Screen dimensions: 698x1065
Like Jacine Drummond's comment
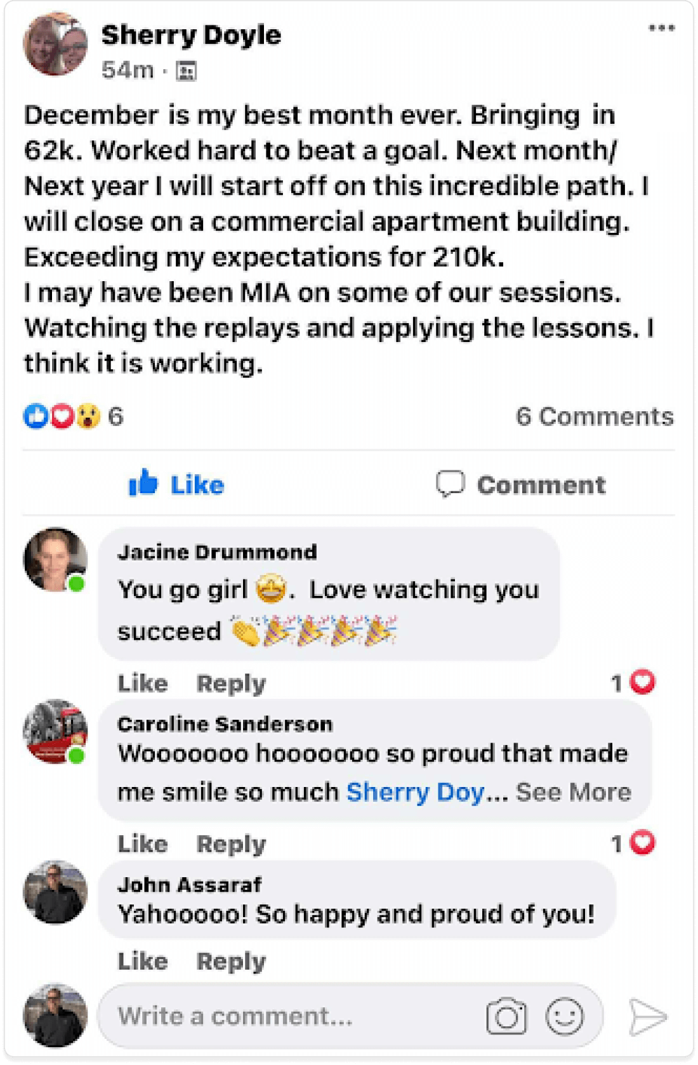143,683
